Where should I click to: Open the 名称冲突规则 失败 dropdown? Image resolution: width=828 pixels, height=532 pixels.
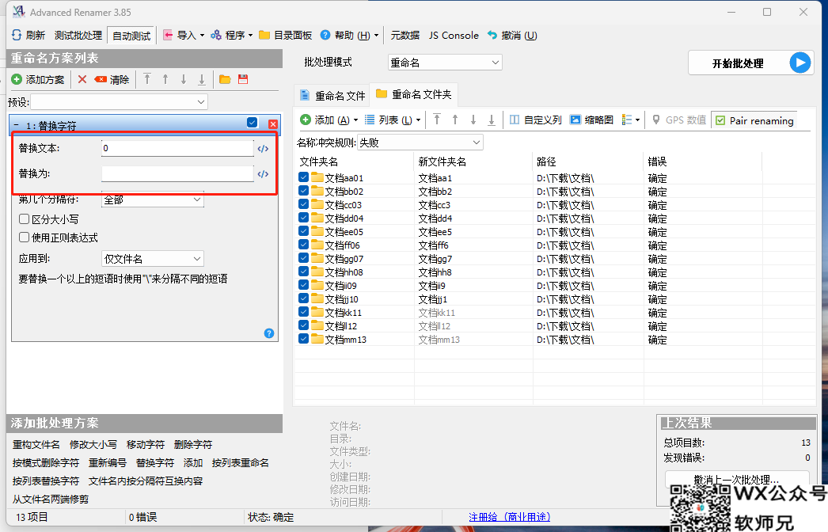[x=420, y=142]
